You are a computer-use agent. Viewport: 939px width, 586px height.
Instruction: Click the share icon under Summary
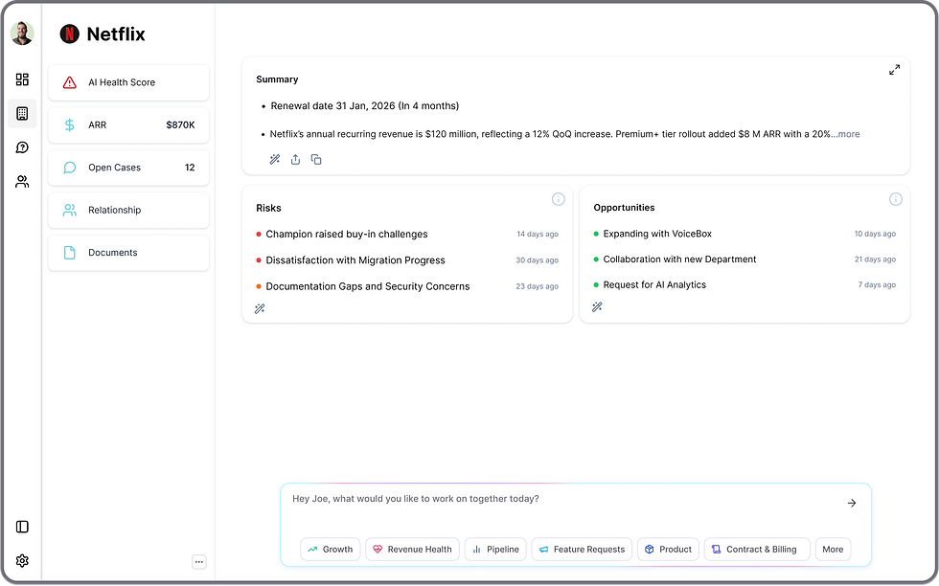[x=295, y=160]
